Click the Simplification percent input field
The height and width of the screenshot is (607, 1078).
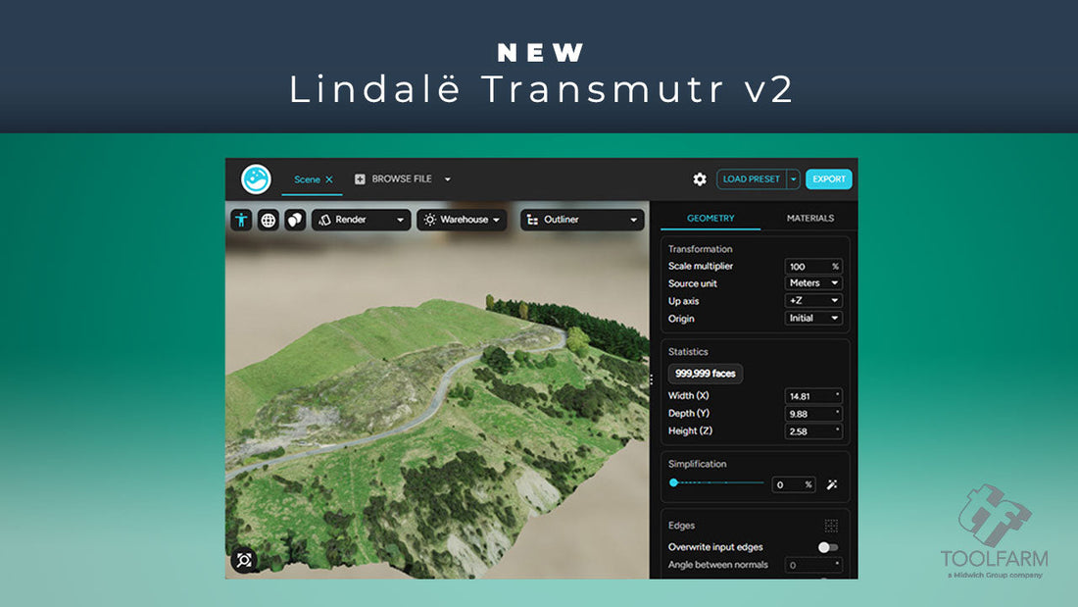794,484
